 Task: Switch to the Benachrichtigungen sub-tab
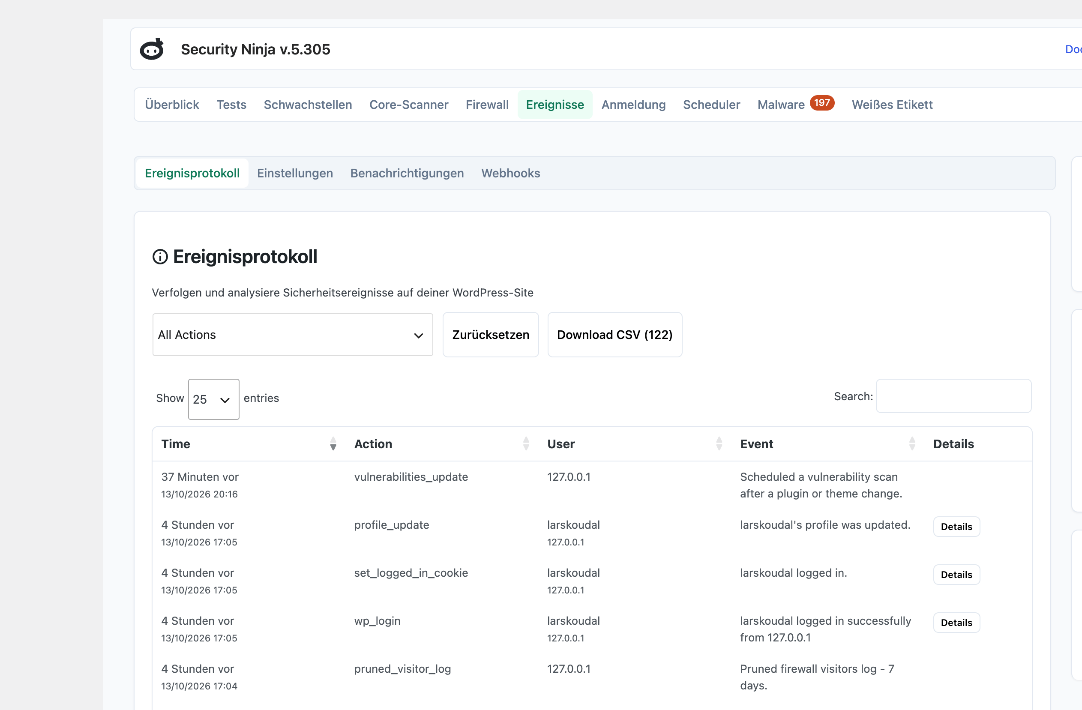(407, 173)
